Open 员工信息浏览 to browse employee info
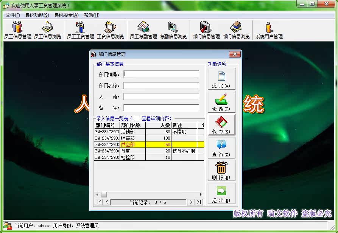The image size is (338, 233). (48, 30)
